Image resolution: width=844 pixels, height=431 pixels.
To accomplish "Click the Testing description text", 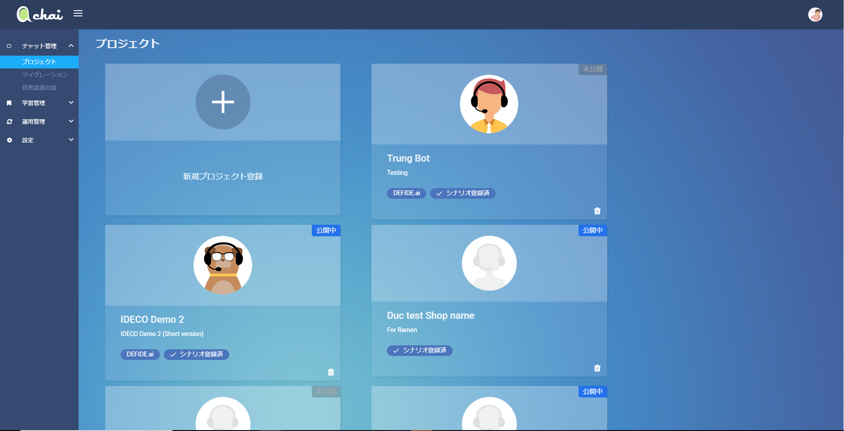I will click(397, 173).
